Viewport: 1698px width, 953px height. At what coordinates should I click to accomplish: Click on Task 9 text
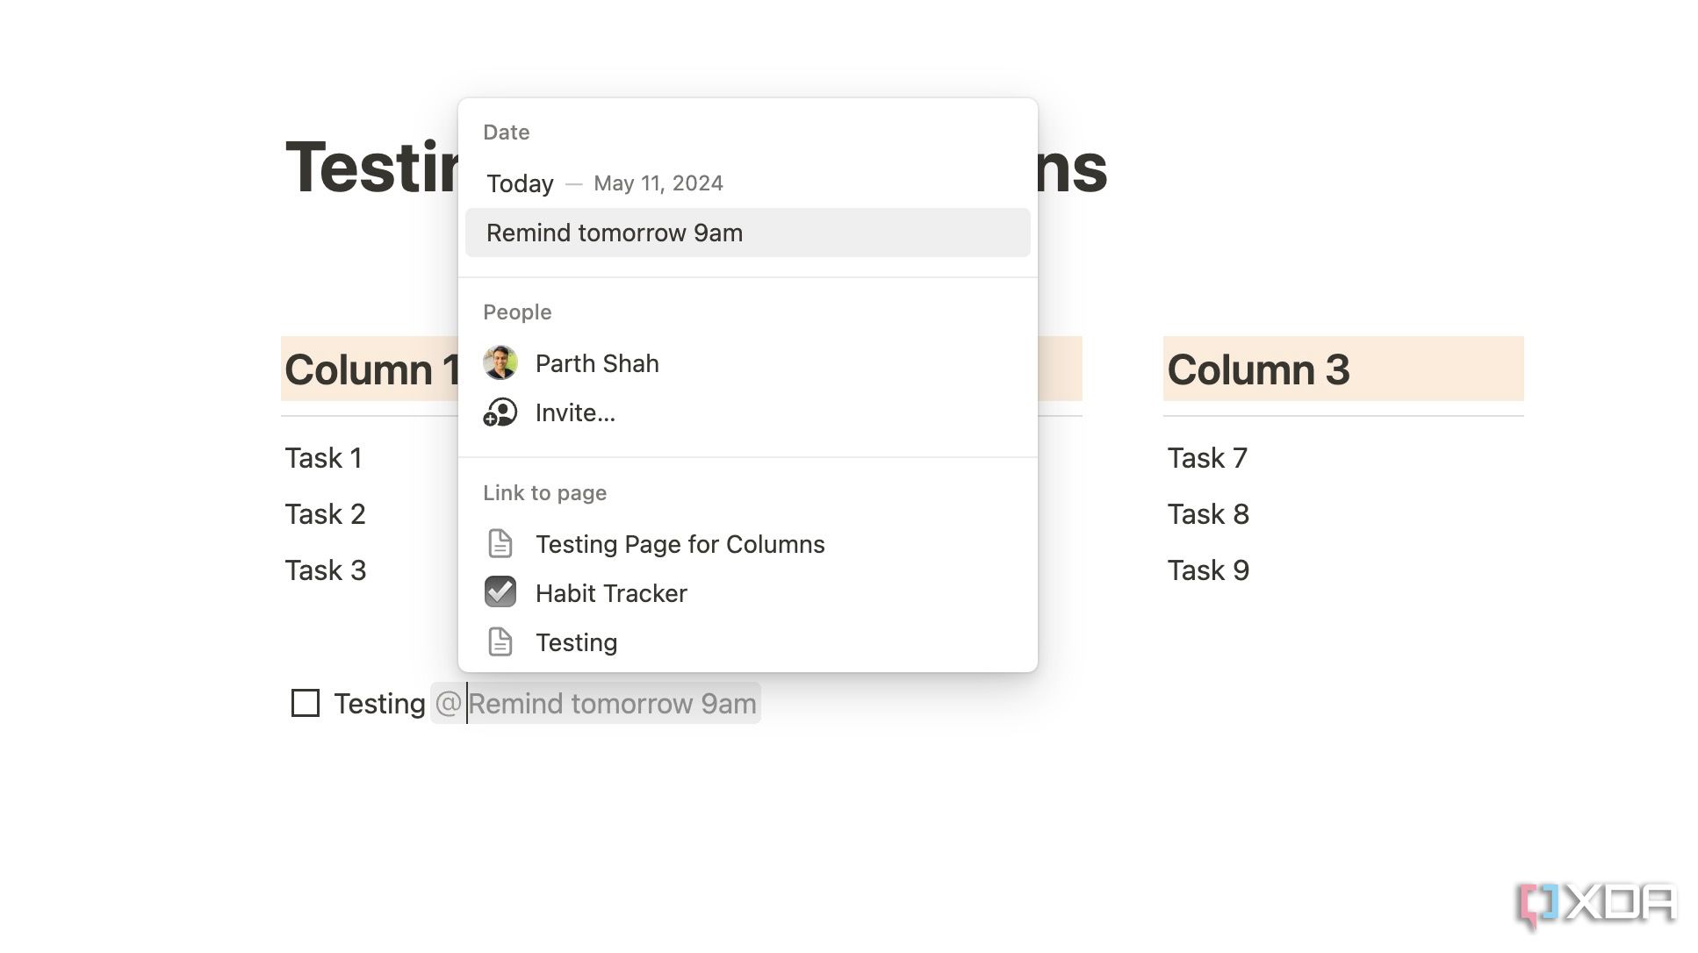point(1207,570)
